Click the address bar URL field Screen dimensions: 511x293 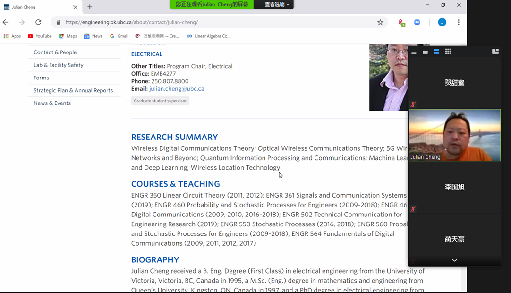pos(213,22)
